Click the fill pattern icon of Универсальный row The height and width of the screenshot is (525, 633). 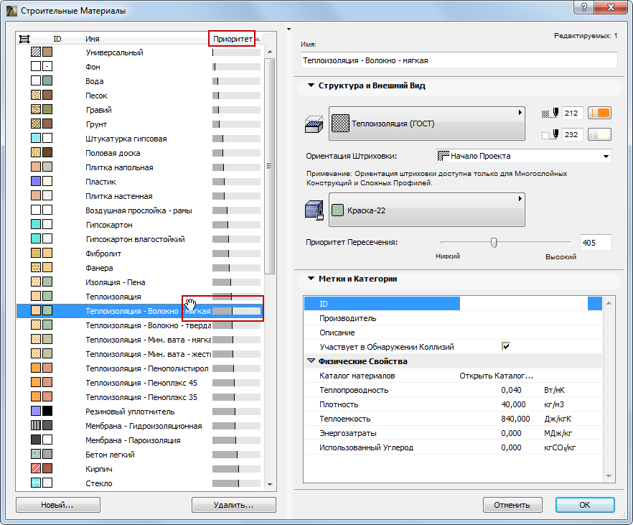pos(36,52)
